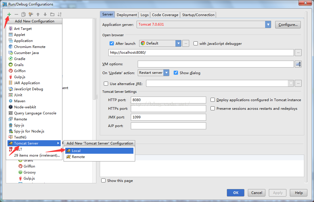Pick Grails from the Add New Configuration list

34,65
